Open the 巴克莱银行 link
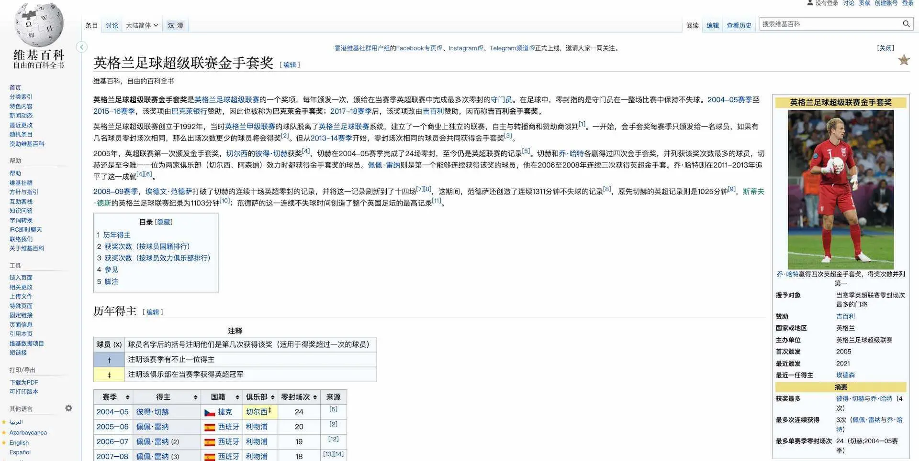The width and height of the screenshot is (919, 461). [189, 111]
